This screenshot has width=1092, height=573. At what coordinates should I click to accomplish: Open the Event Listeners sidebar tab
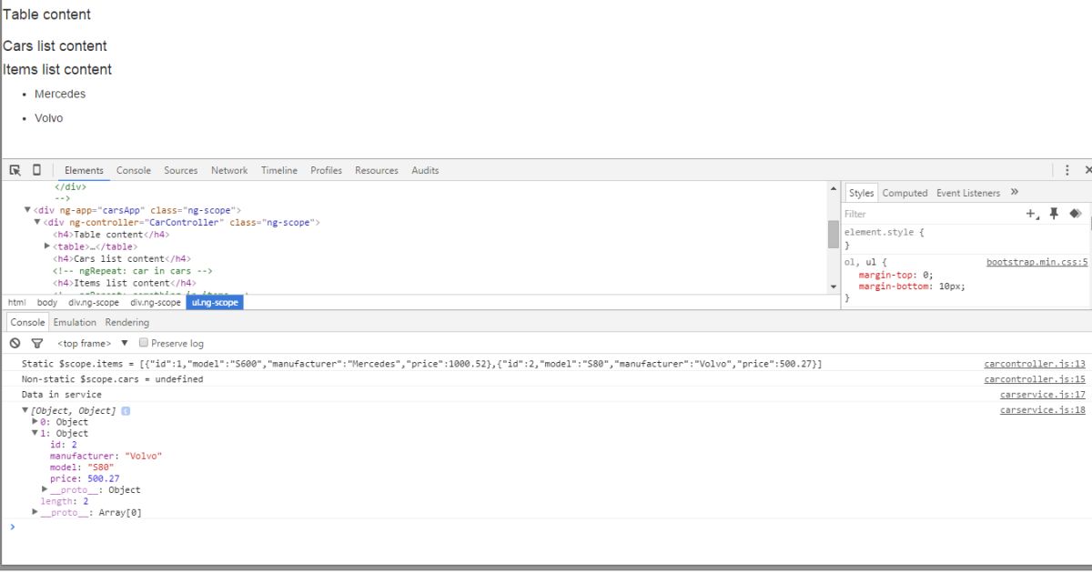pyautogui.click(x=968, y=193)
